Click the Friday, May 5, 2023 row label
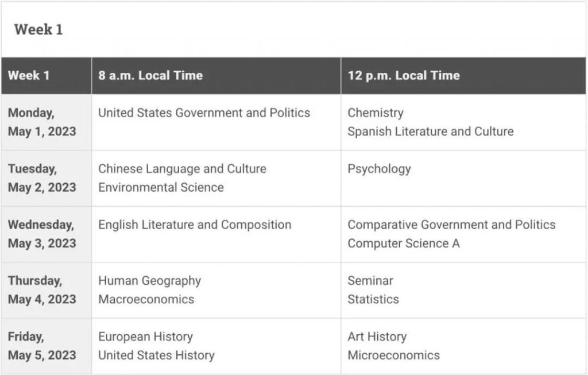 (x=42, y=346)
